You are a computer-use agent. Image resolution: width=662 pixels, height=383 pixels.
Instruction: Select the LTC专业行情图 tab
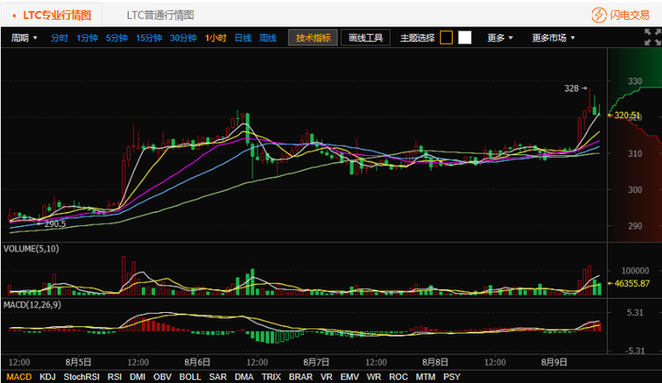pos(57,15)
